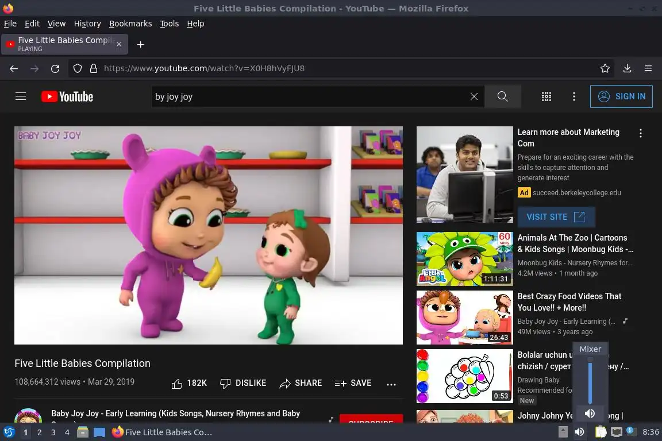This screenshot has height=441, width=662.
Task: Clear the search box with the X
Action: pyautogui.click(x=474, y=96)
